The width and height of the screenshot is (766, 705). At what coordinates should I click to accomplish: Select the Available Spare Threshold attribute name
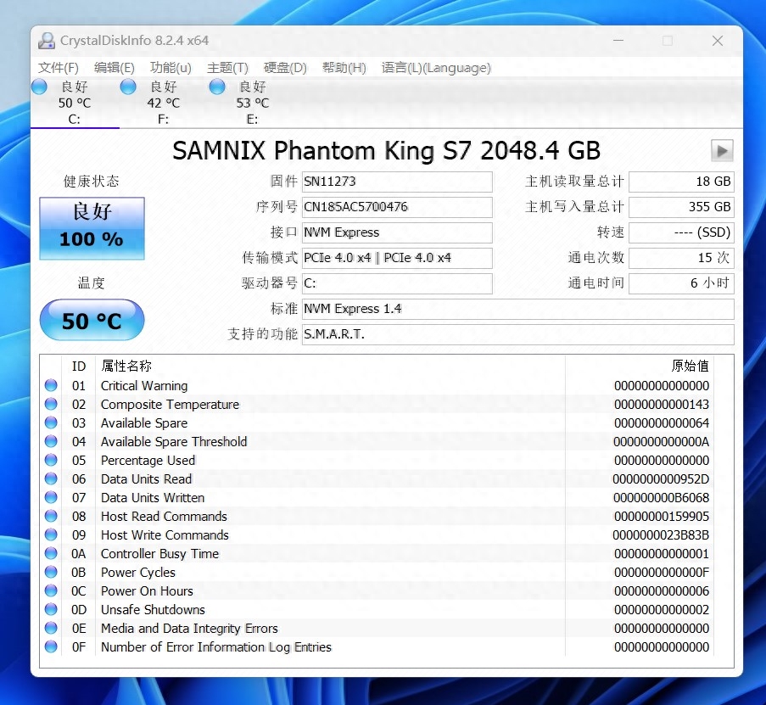click(174, 441)
